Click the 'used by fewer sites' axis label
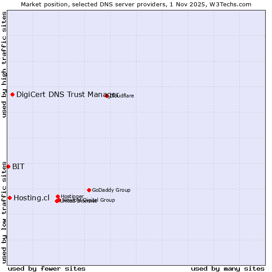 [47, 268]
